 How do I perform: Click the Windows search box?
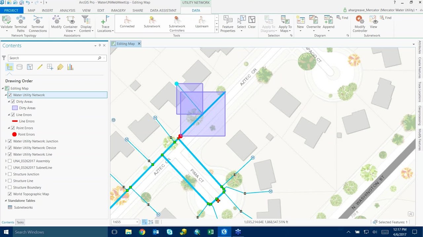point(59,232)
